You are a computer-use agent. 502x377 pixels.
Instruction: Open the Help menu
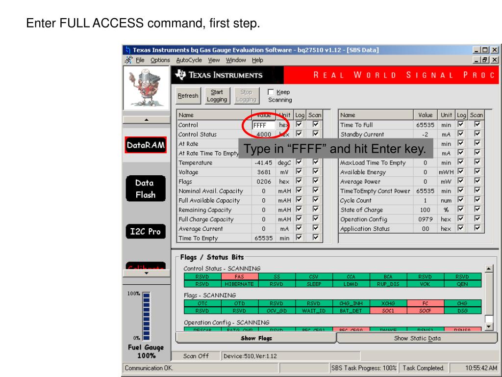click(x=257, y=60)
